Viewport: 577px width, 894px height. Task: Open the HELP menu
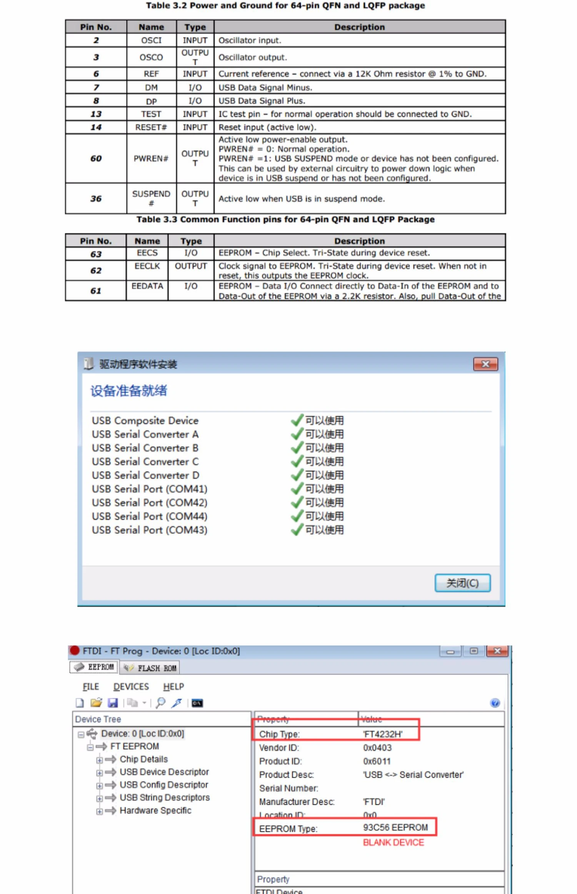point(173,686)
